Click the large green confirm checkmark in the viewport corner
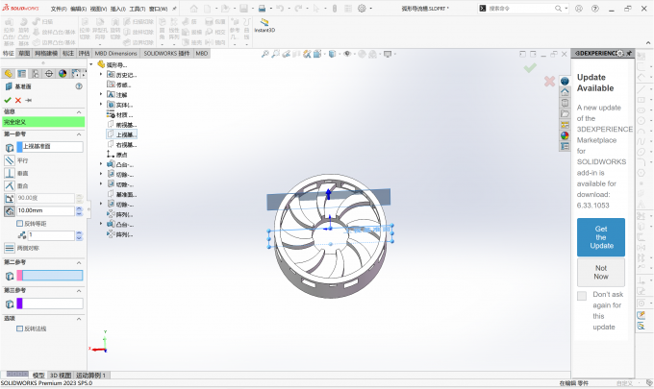 pos(530,67)
